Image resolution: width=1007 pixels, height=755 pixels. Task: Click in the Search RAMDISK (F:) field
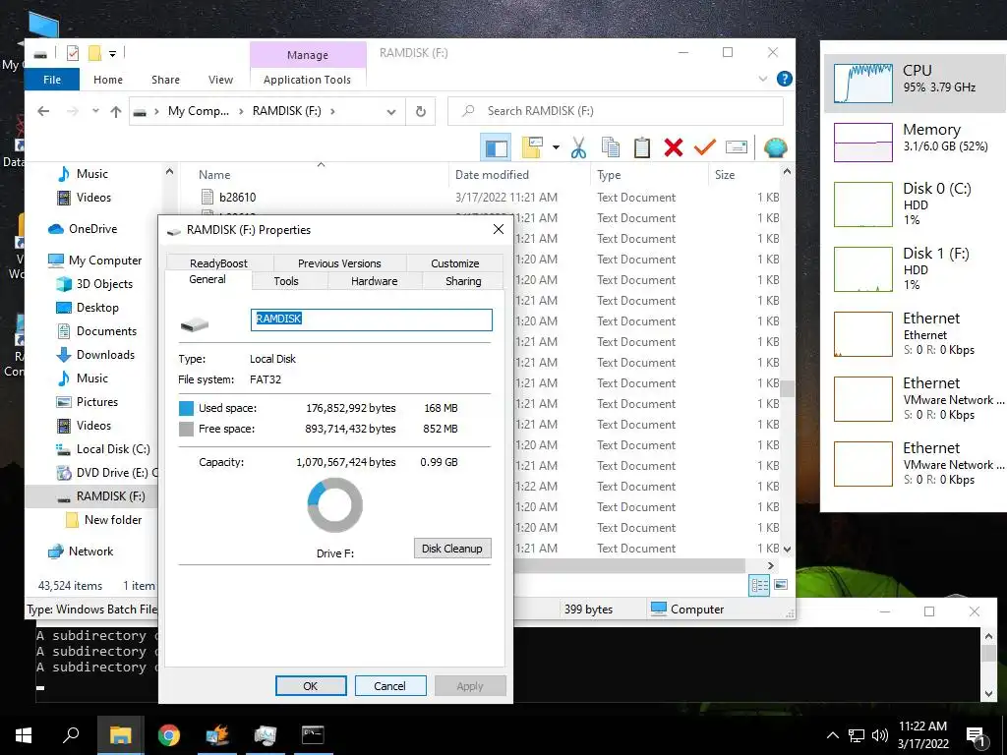(616, 111)
